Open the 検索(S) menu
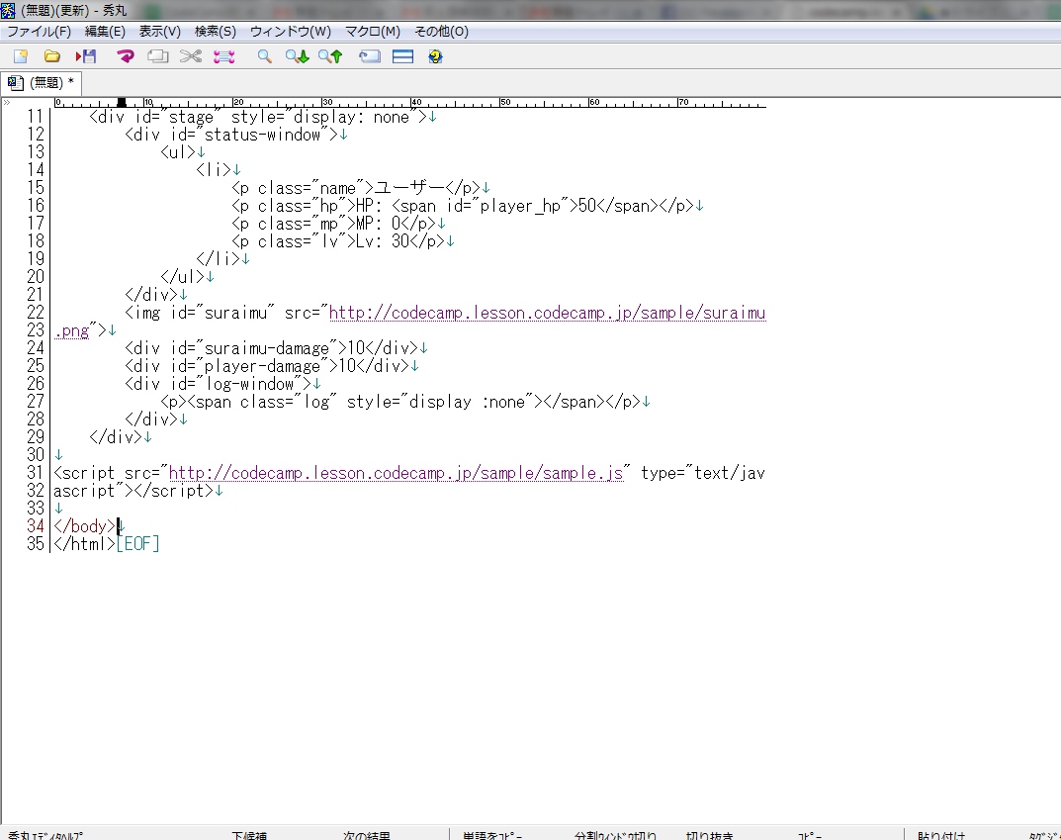 click(x=216, y=32)
